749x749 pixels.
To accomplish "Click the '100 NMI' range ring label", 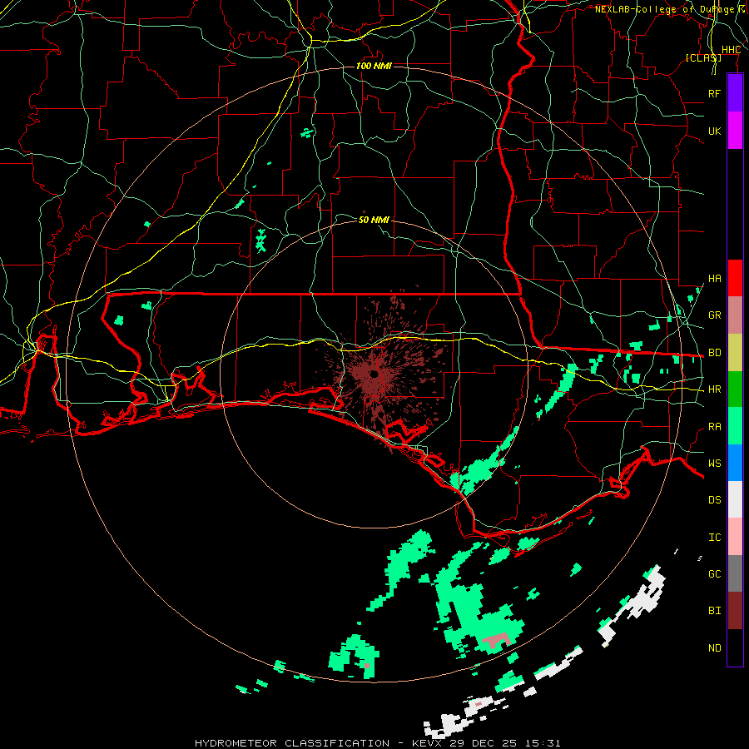I will point(374,66).
